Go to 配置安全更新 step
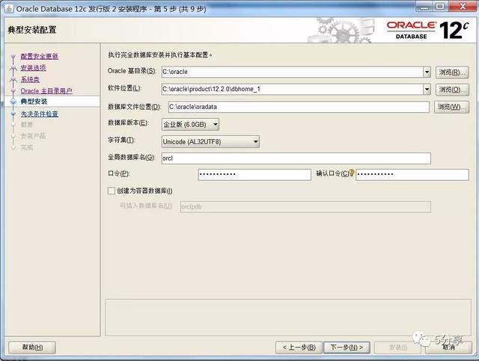479x361 pixels. (x=40, y=56)
